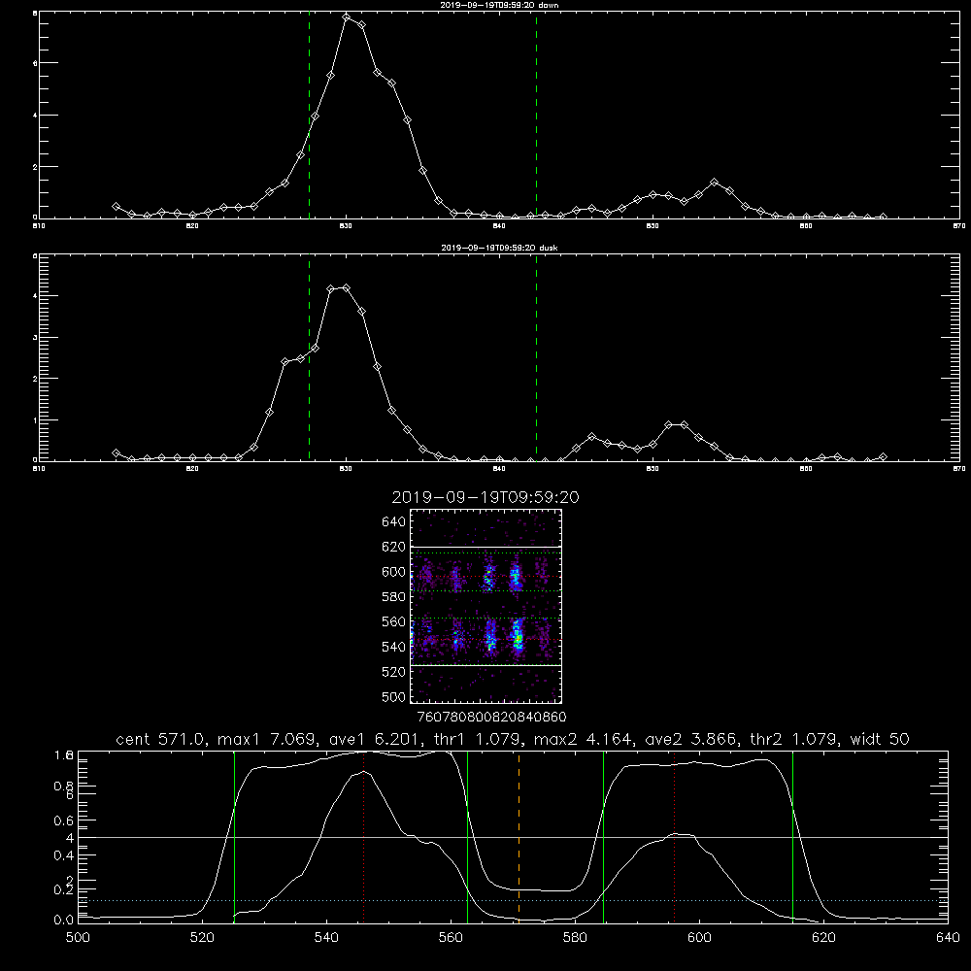Viewport: 971px width, 971px height.
Task: Click the '560' x-axis label of bottom plot
Action: tap(451, 938)
